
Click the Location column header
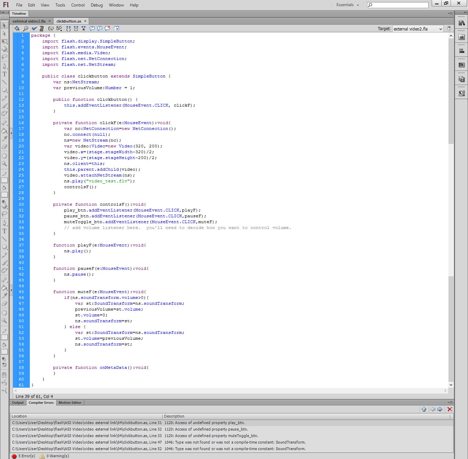(87, 416)
